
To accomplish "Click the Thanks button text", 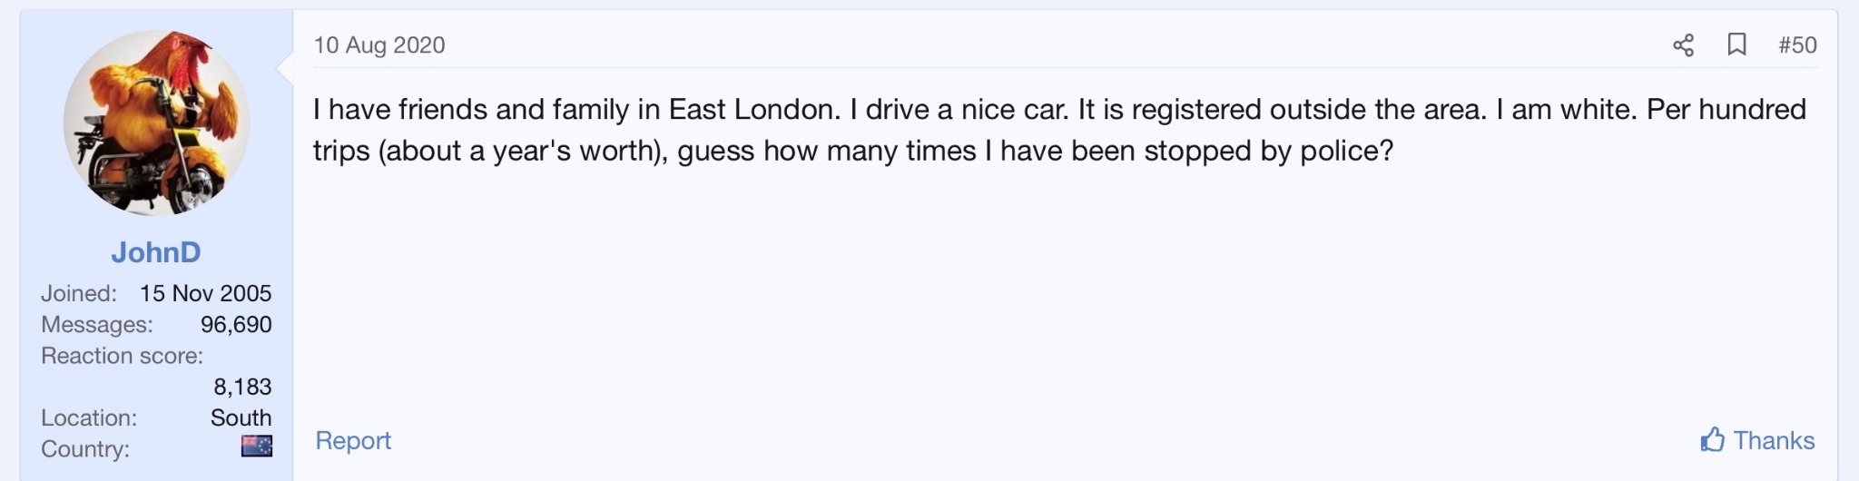I will (1774, 440).
